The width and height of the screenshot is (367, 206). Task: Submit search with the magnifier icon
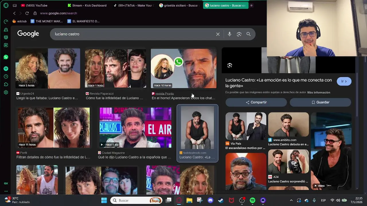pos(249,34)
